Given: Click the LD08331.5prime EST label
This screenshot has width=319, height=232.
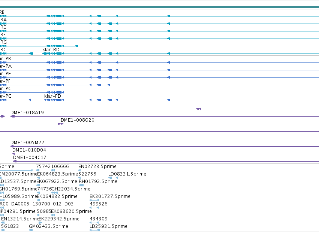Looking at the screenshot, I should pyautogui.click(x=127, y=174).
